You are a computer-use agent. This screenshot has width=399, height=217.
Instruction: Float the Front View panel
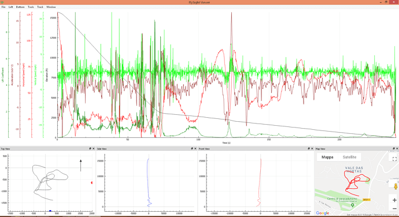[309, 149]
